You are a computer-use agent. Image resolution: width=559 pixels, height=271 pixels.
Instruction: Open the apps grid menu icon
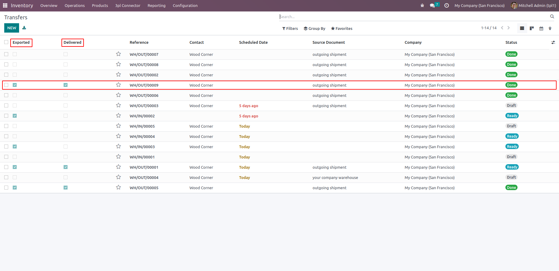(5, 5)
